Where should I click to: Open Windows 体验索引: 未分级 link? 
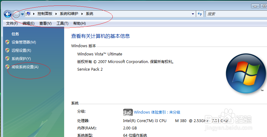point(157,112)
